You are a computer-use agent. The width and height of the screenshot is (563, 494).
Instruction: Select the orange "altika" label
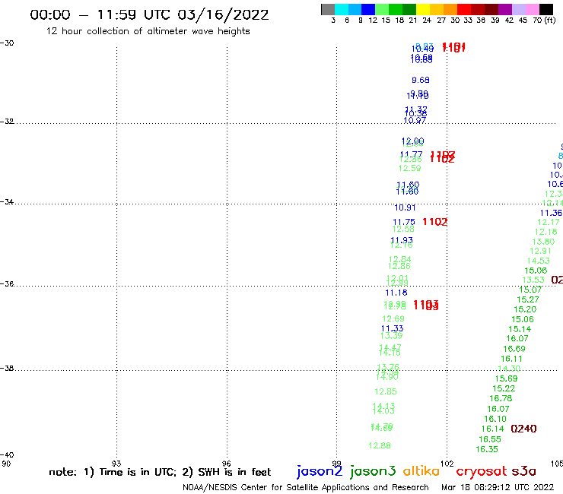click(x=421, y=471)
